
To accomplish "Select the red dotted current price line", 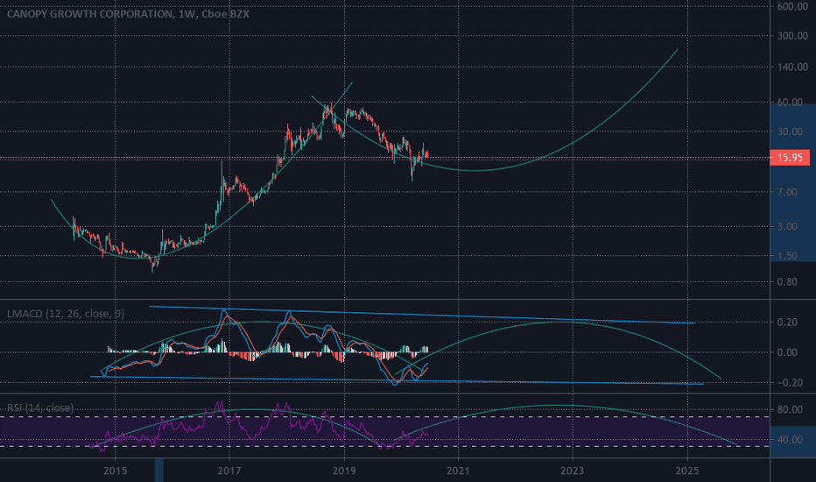I will (384, 158).
